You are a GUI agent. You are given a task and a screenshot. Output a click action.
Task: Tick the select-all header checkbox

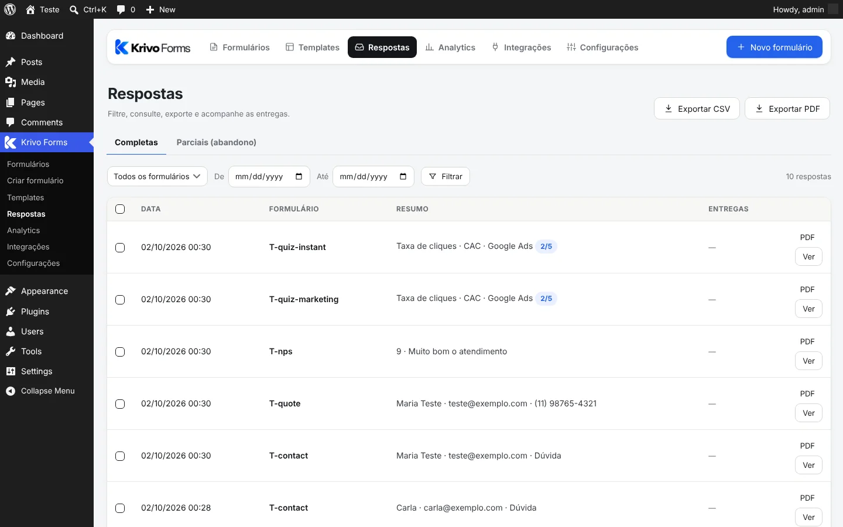tap(120, 209)
